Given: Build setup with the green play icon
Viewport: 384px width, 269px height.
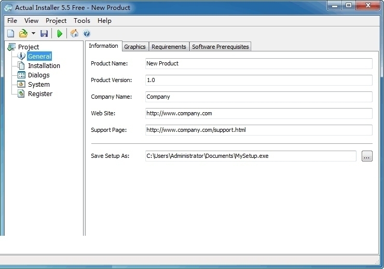Looking at the screenshot, I should 60,33.
